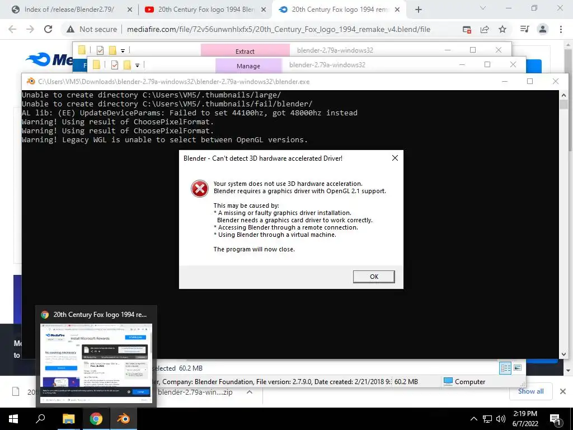
Task: Expand options chevron for the blender zip download
Action: [x=249, y=392]
